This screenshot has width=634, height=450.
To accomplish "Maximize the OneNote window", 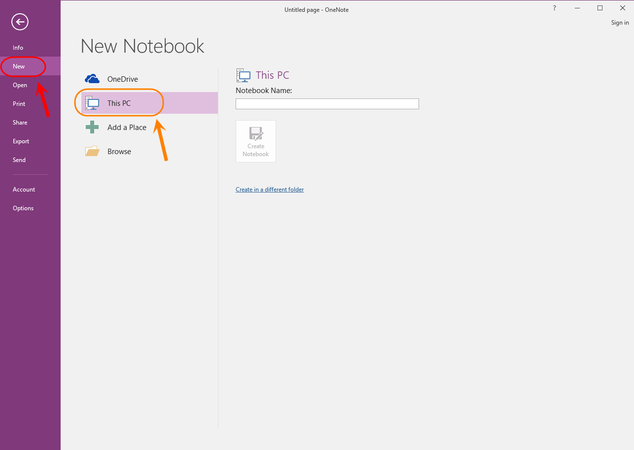I will (x=600, y=8).
